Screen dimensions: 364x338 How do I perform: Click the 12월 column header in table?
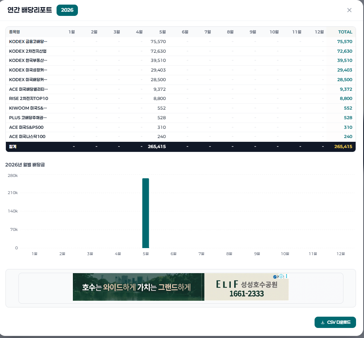coord(319,32)
